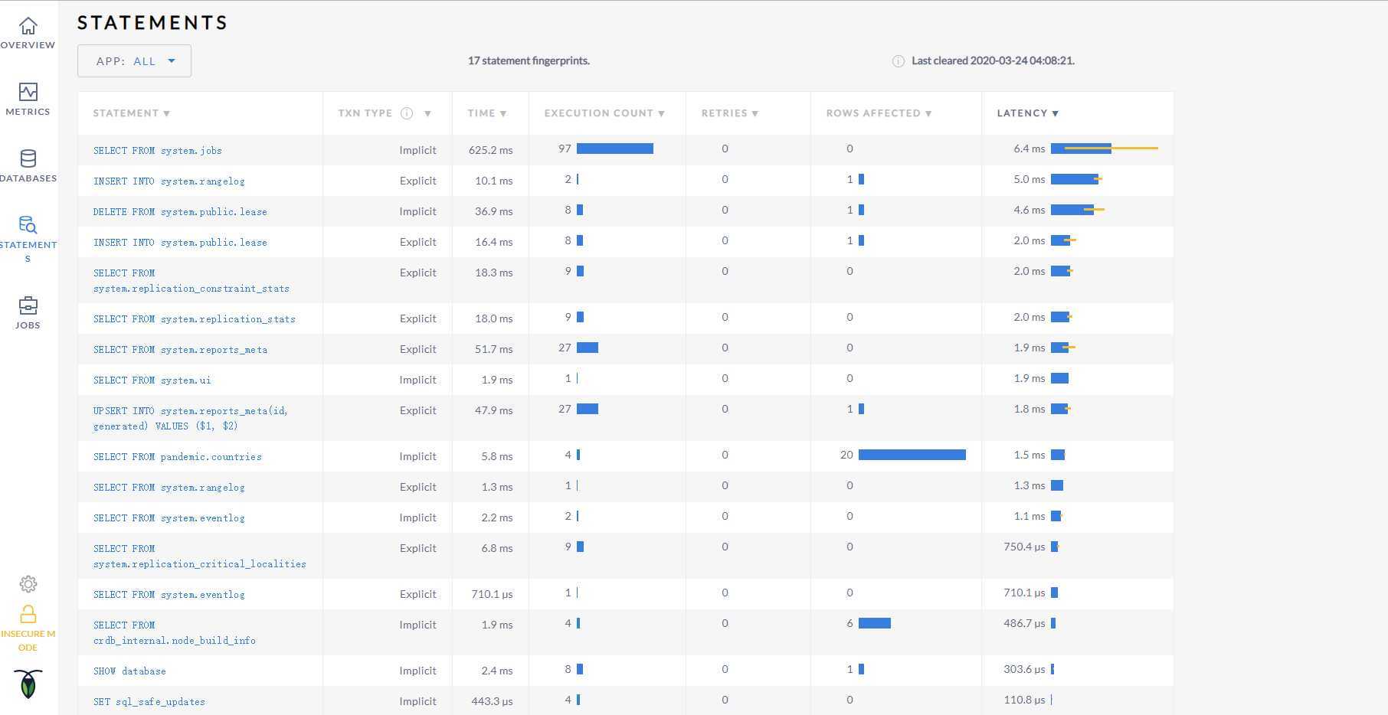The image size is (1388, 715).
Task: Open INSERT INTO system.rangelog statement
Action: pyautogui.click(x=169, y=181)
